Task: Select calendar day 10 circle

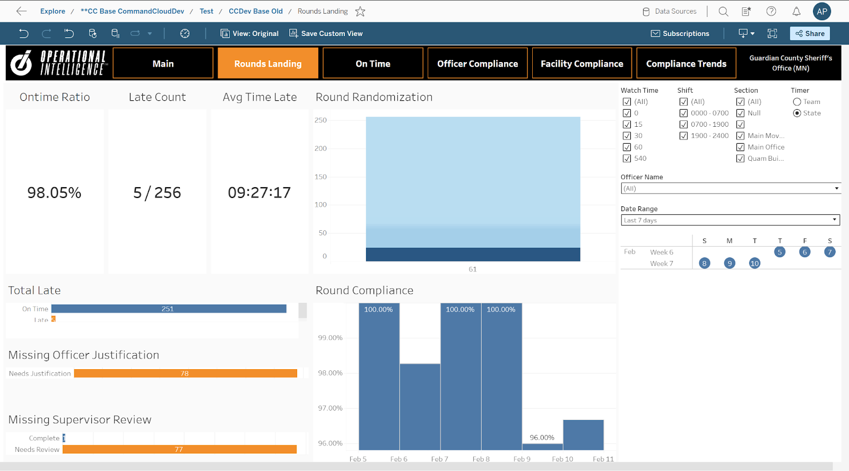Action: click(x=755, y=263)
